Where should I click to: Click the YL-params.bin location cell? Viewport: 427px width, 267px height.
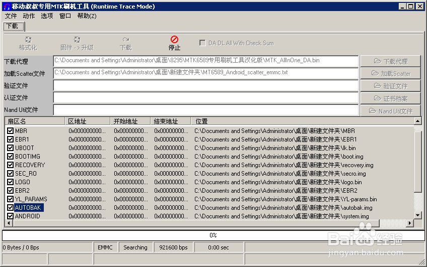coord(286,199)
